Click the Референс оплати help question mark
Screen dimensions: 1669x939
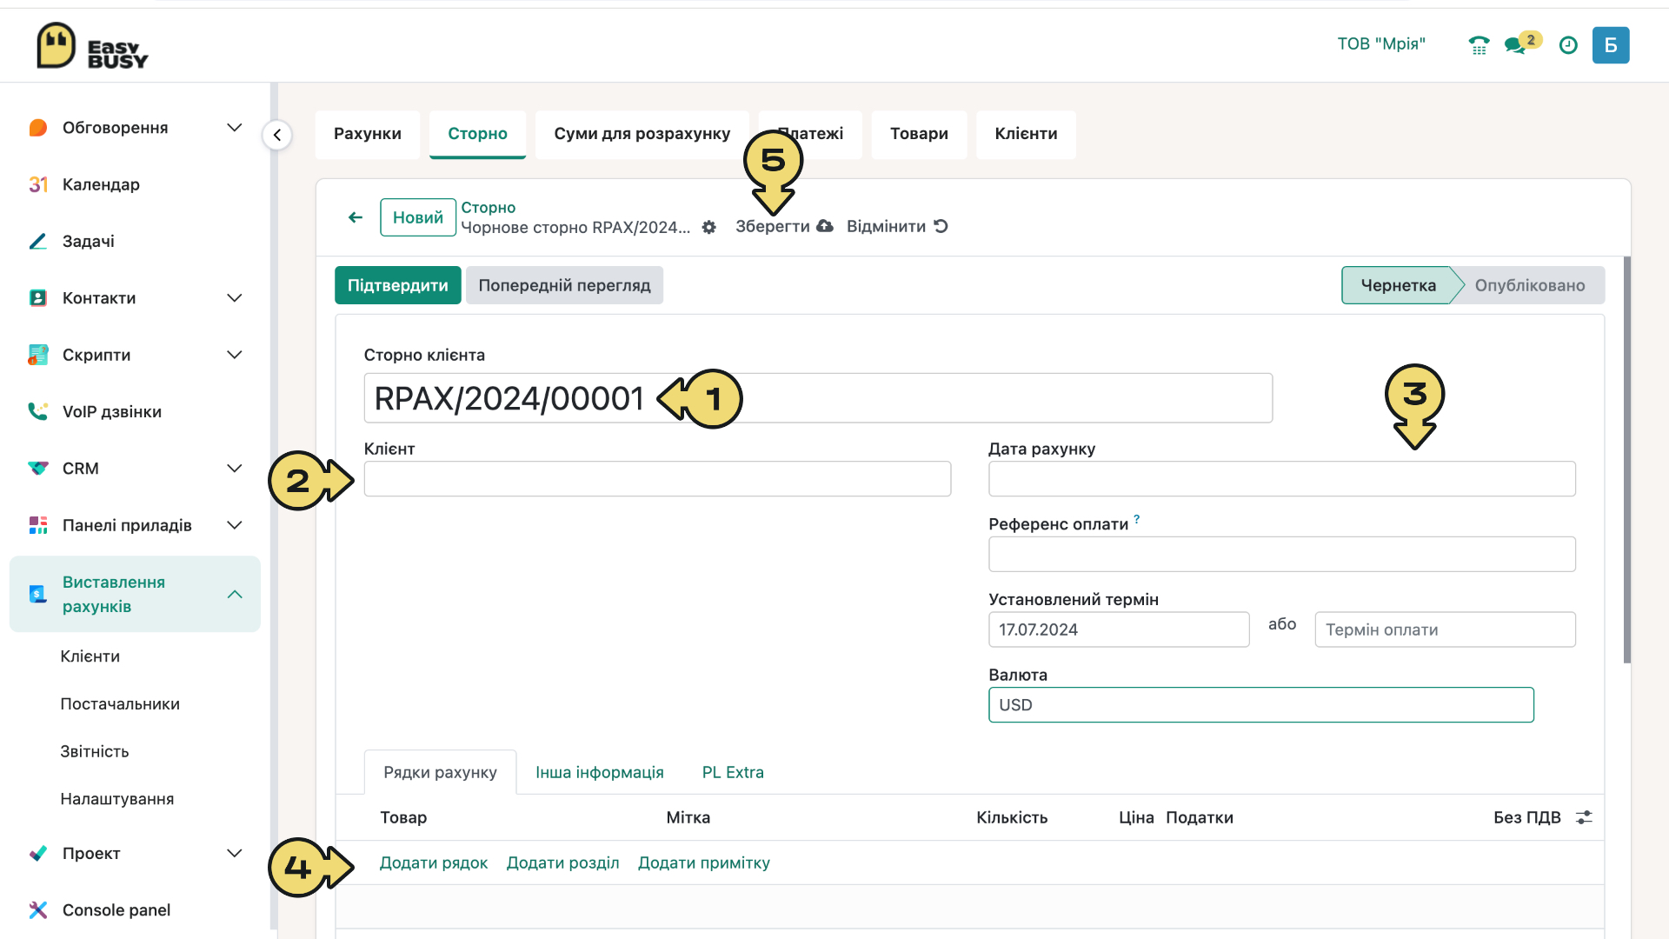click(x=1136, y=519)
